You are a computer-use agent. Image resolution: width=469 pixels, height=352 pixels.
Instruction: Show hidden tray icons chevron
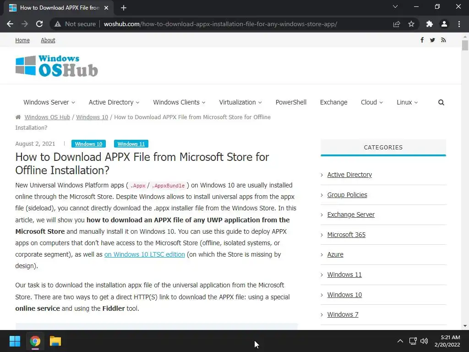click(x=400, y=341)
